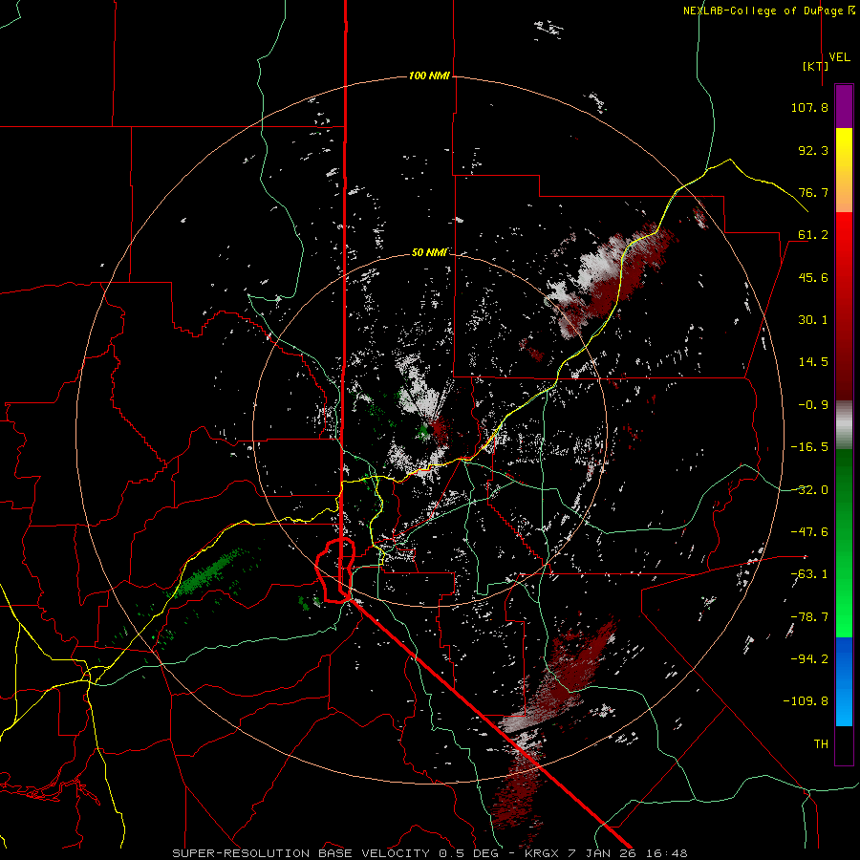Click the purple segment of the color bar

pyautogui.click(x=844, y=107)
